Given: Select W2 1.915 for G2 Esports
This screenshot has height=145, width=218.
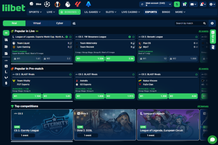Looking at the screenshot, I should [120, 96].
